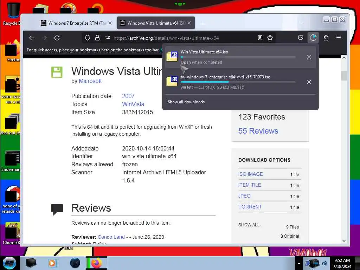This screenshot has width=360, height=270.
Task: Select the tw_windows_7_enterprise iso file icon
Action: click(172, 81)
